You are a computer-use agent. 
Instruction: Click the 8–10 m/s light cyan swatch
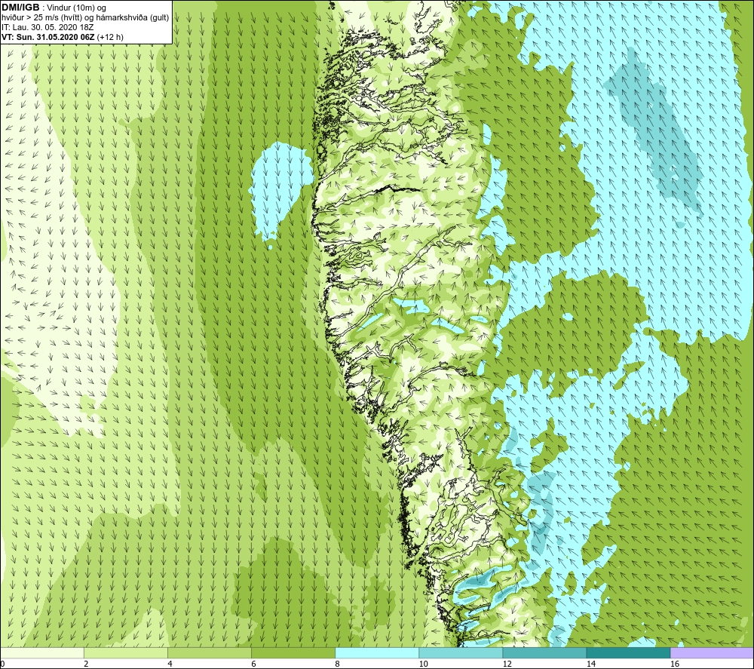[x=376, y=652]
